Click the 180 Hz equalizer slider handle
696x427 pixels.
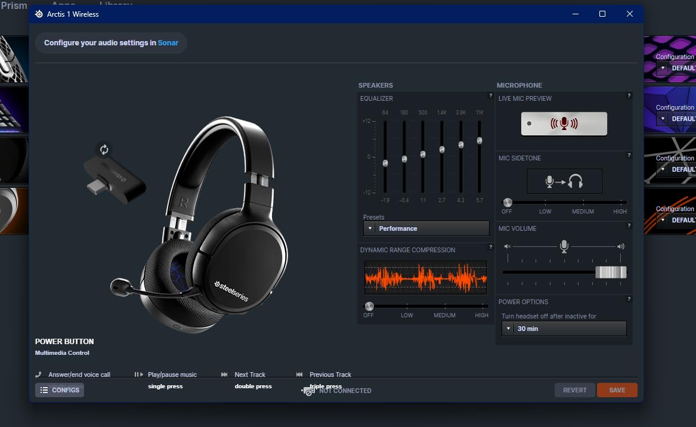[x=404, y=159]
